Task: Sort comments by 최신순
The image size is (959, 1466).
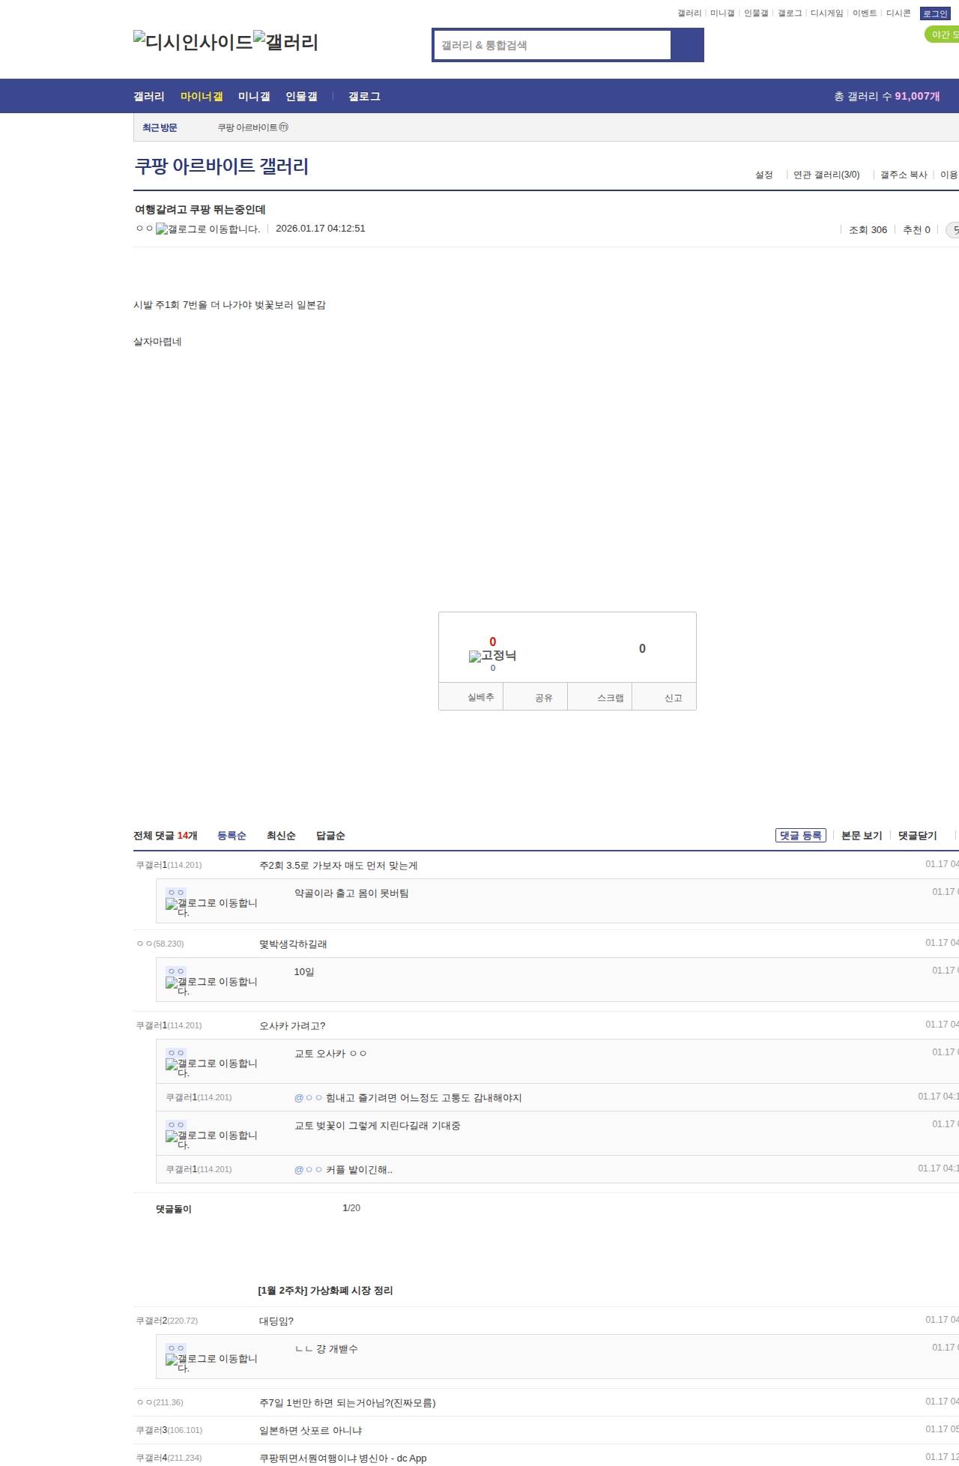Action: click(x=281, y=836)
